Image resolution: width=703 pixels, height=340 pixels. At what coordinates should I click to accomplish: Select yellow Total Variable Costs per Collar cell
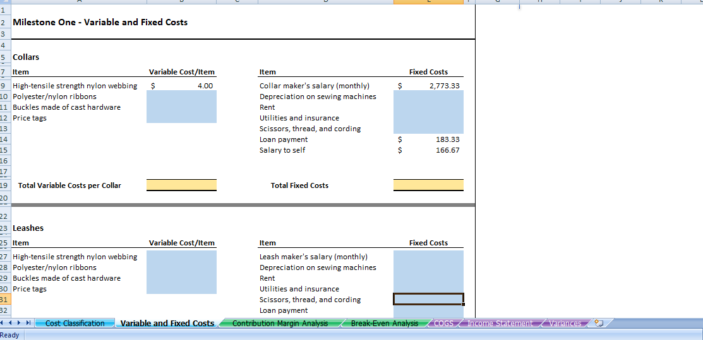pyautogui.click(x=181, y=185)
